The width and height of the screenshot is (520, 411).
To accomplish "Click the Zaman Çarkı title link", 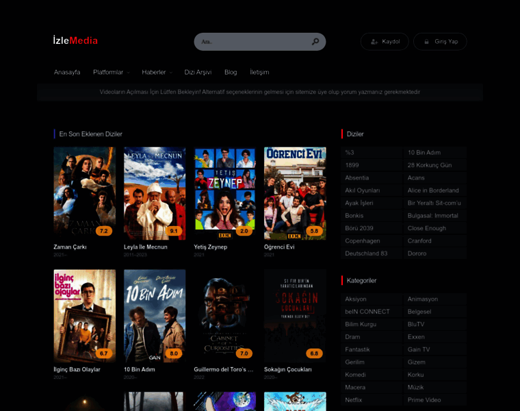I will (x=70, y=247).
